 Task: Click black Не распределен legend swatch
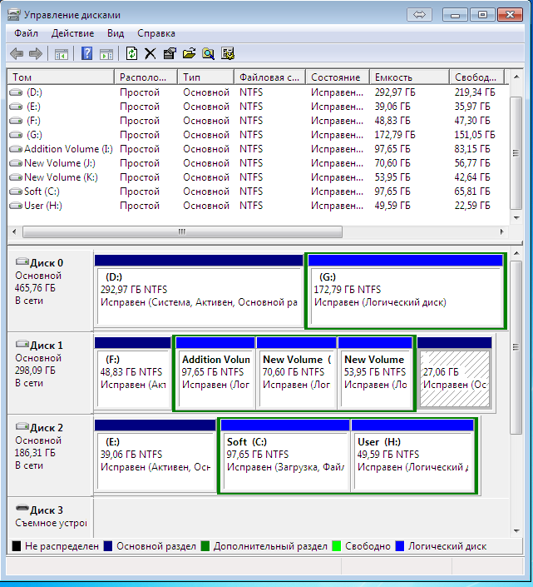(16, 546)
